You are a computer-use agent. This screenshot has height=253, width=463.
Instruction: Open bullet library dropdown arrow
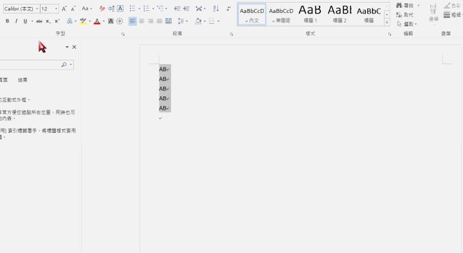coord(139,9)
